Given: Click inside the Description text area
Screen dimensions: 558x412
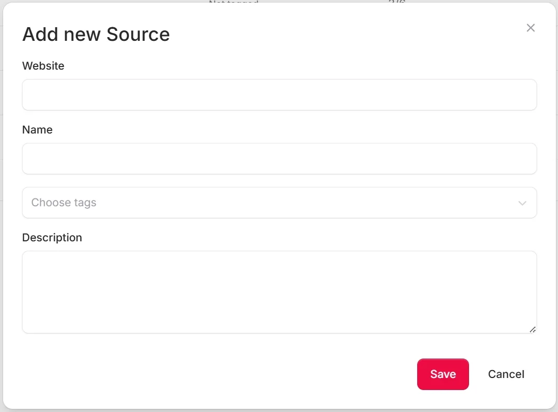Looking at the screenshot, I should click(x=280, y=292).
